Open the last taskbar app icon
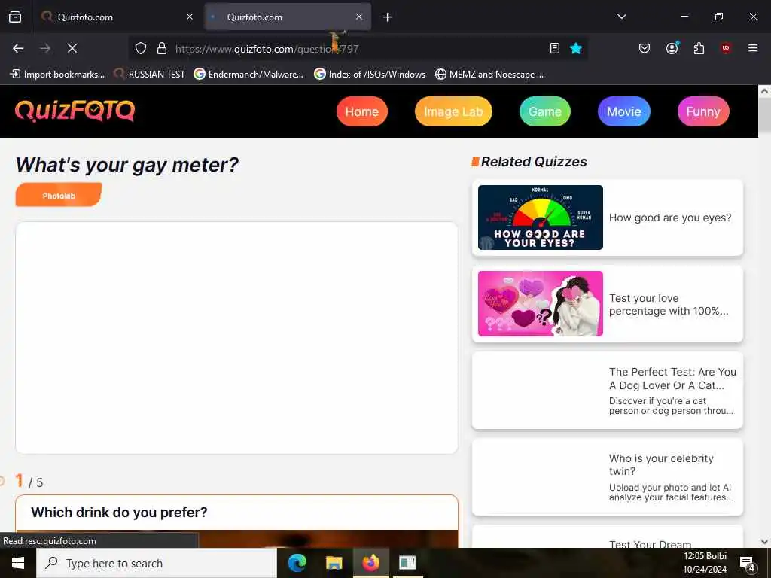Screen dimensions: 771x578 407,563
